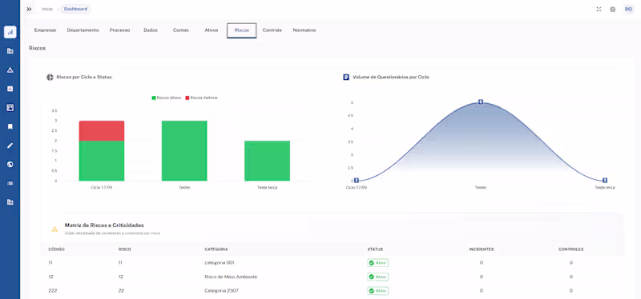The height and width of the screenshot is (299, 641).
Task: Click the code cell '222'
Action: pyautogui.click(x=52, y=291)
